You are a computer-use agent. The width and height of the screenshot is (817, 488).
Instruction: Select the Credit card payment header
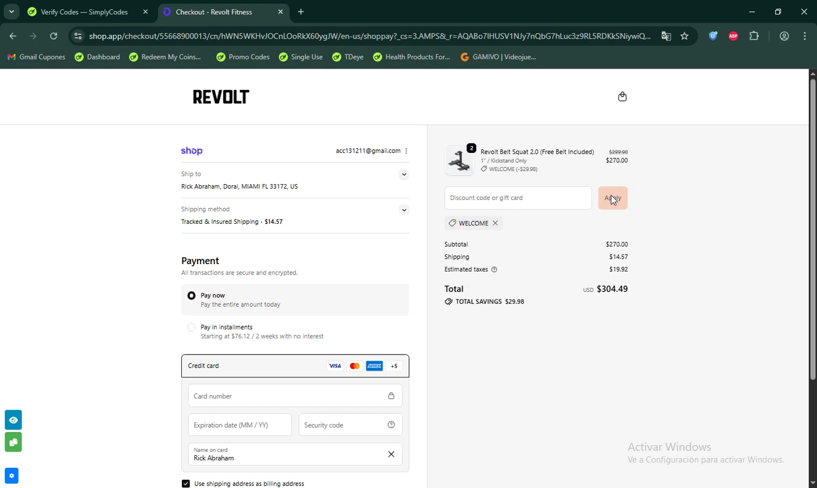click(x=295, y=366)
